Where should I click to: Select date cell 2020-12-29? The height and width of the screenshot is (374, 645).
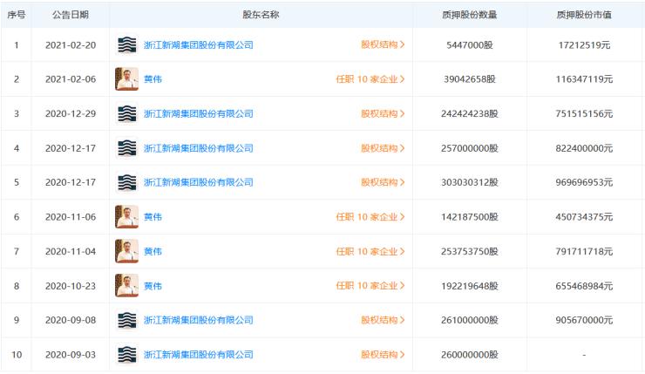pyautogui.click(x=71, y=113)
